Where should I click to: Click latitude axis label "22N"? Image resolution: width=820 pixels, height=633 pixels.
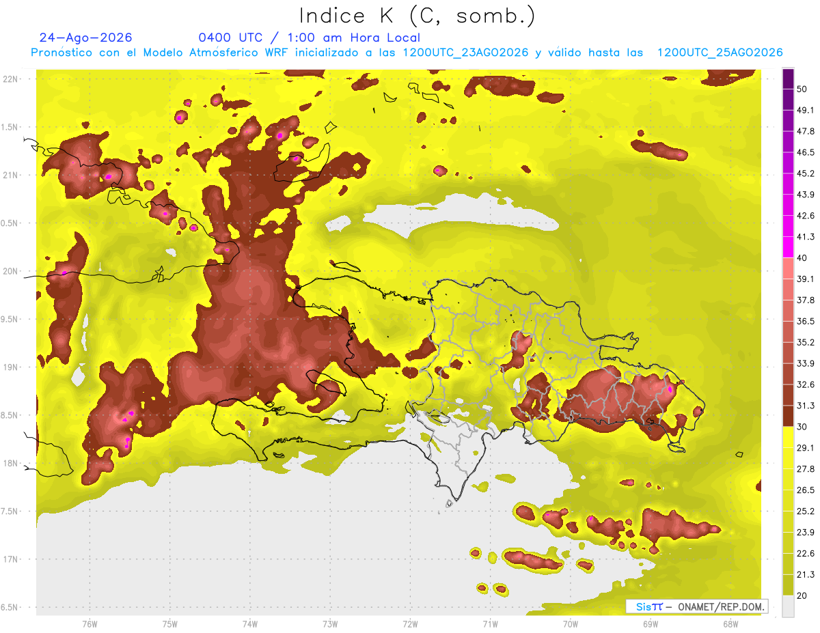click(x=11, y=79)
